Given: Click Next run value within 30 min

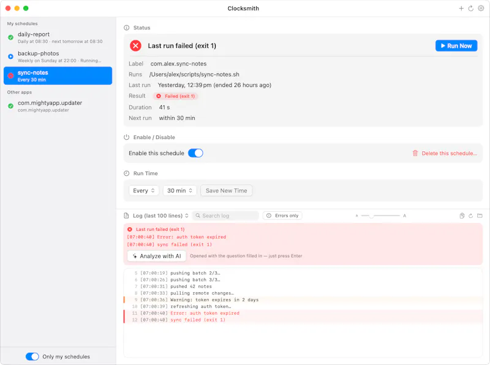Looking at the screenshot, I should pos(177,118).
